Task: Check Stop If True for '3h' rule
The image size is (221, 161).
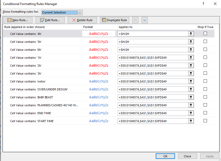Action: (205, 73)
